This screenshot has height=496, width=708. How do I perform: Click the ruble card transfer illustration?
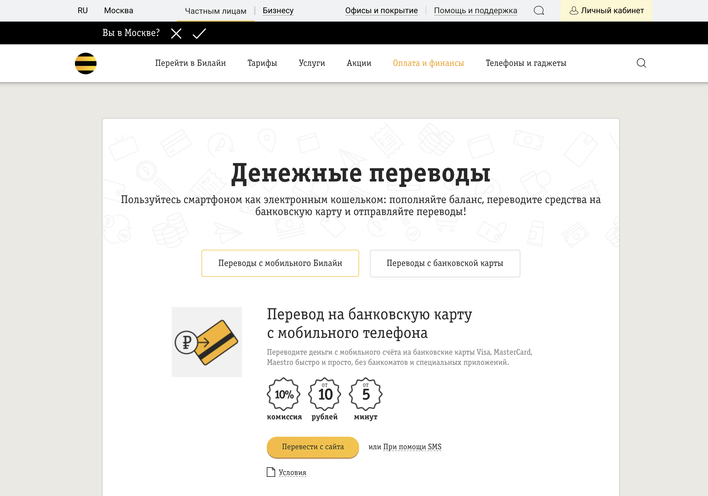click(207, 342)
